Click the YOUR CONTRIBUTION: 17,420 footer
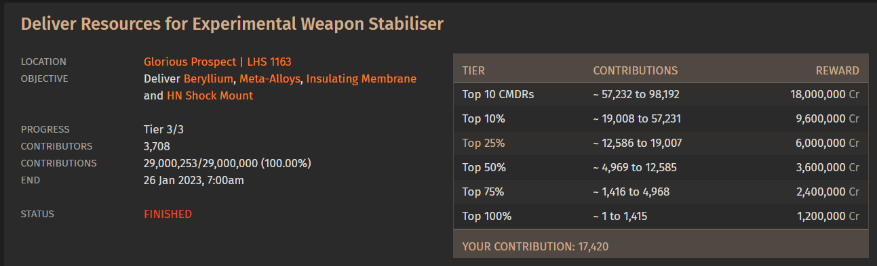 (535, 247)
